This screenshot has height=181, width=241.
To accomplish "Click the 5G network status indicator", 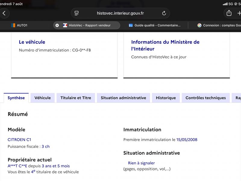I will [231, 4].
